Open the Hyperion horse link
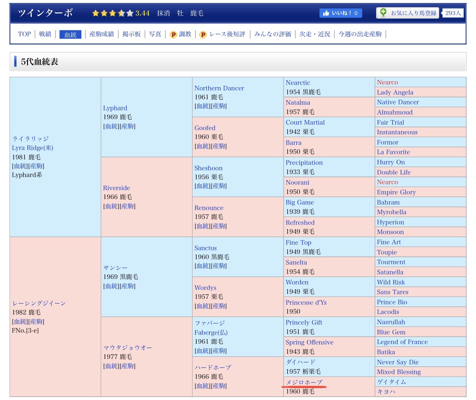The image size is (476, 400). pyautogui.click(x=391, y=222)
